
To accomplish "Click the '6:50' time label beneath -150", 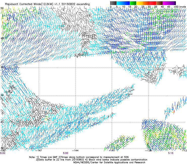I will point(3,153).
